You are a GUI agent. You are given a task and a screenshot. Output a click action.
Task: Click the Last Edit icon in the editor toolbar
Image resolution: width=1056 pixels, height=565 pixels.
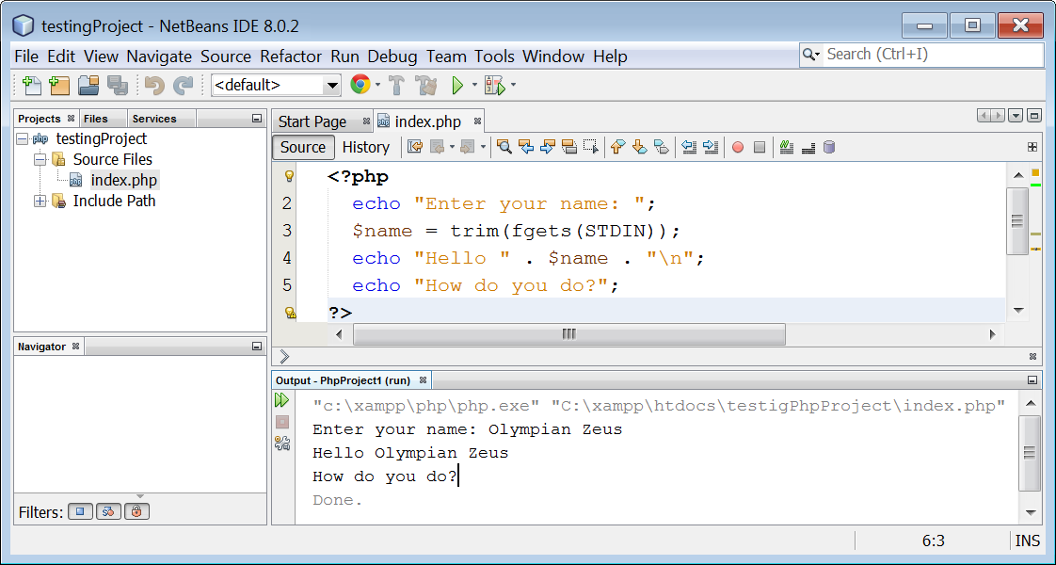[x=415, y=147]
